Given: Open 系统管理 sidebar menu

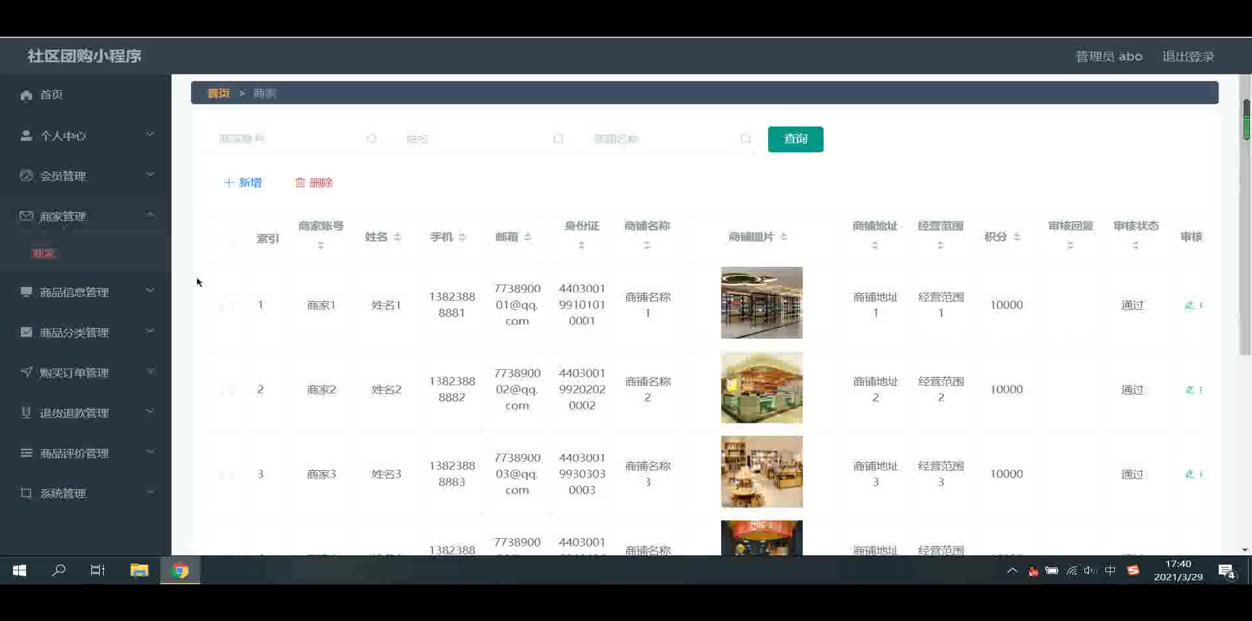Looking at the screenshot, I should 85,493.
